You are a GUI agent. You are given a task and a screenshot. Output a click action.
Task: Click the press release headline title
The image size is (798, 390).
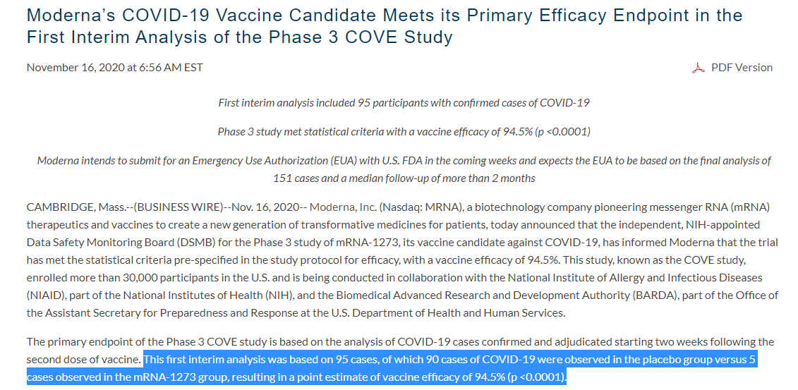(384, 26)
